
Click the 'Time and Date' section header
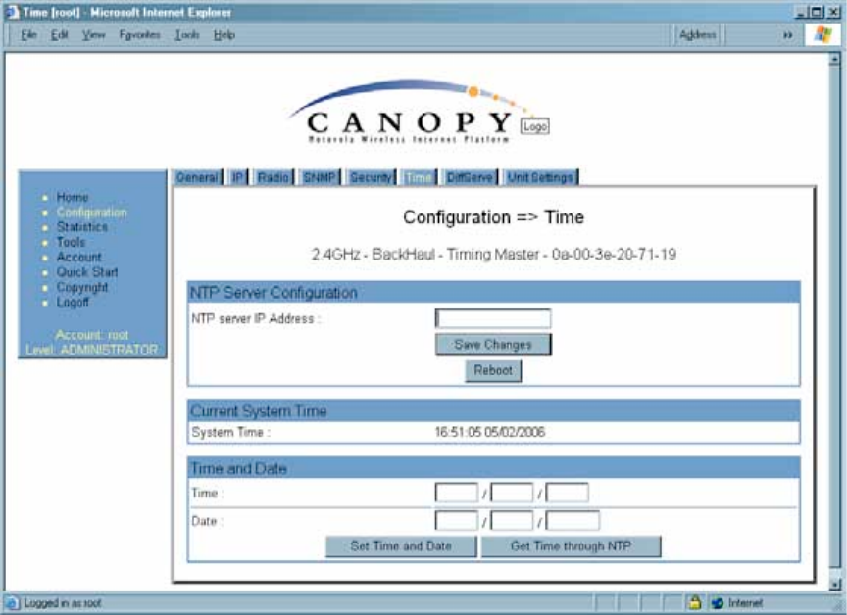[x=493, y=468]
